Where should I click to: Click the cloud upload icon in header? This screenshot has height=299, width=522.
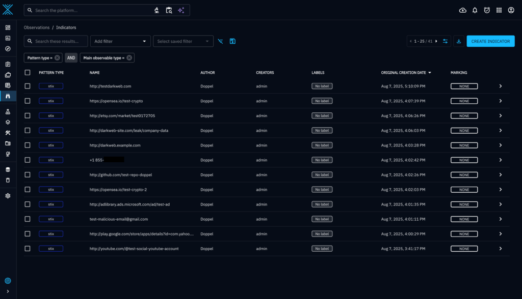coord(462,10)
